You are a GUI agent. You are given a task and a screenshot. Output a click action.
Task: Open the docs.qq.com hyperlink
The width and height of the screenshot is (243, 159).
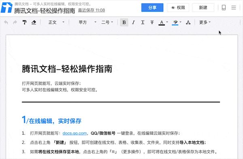(x=75, y=133)
